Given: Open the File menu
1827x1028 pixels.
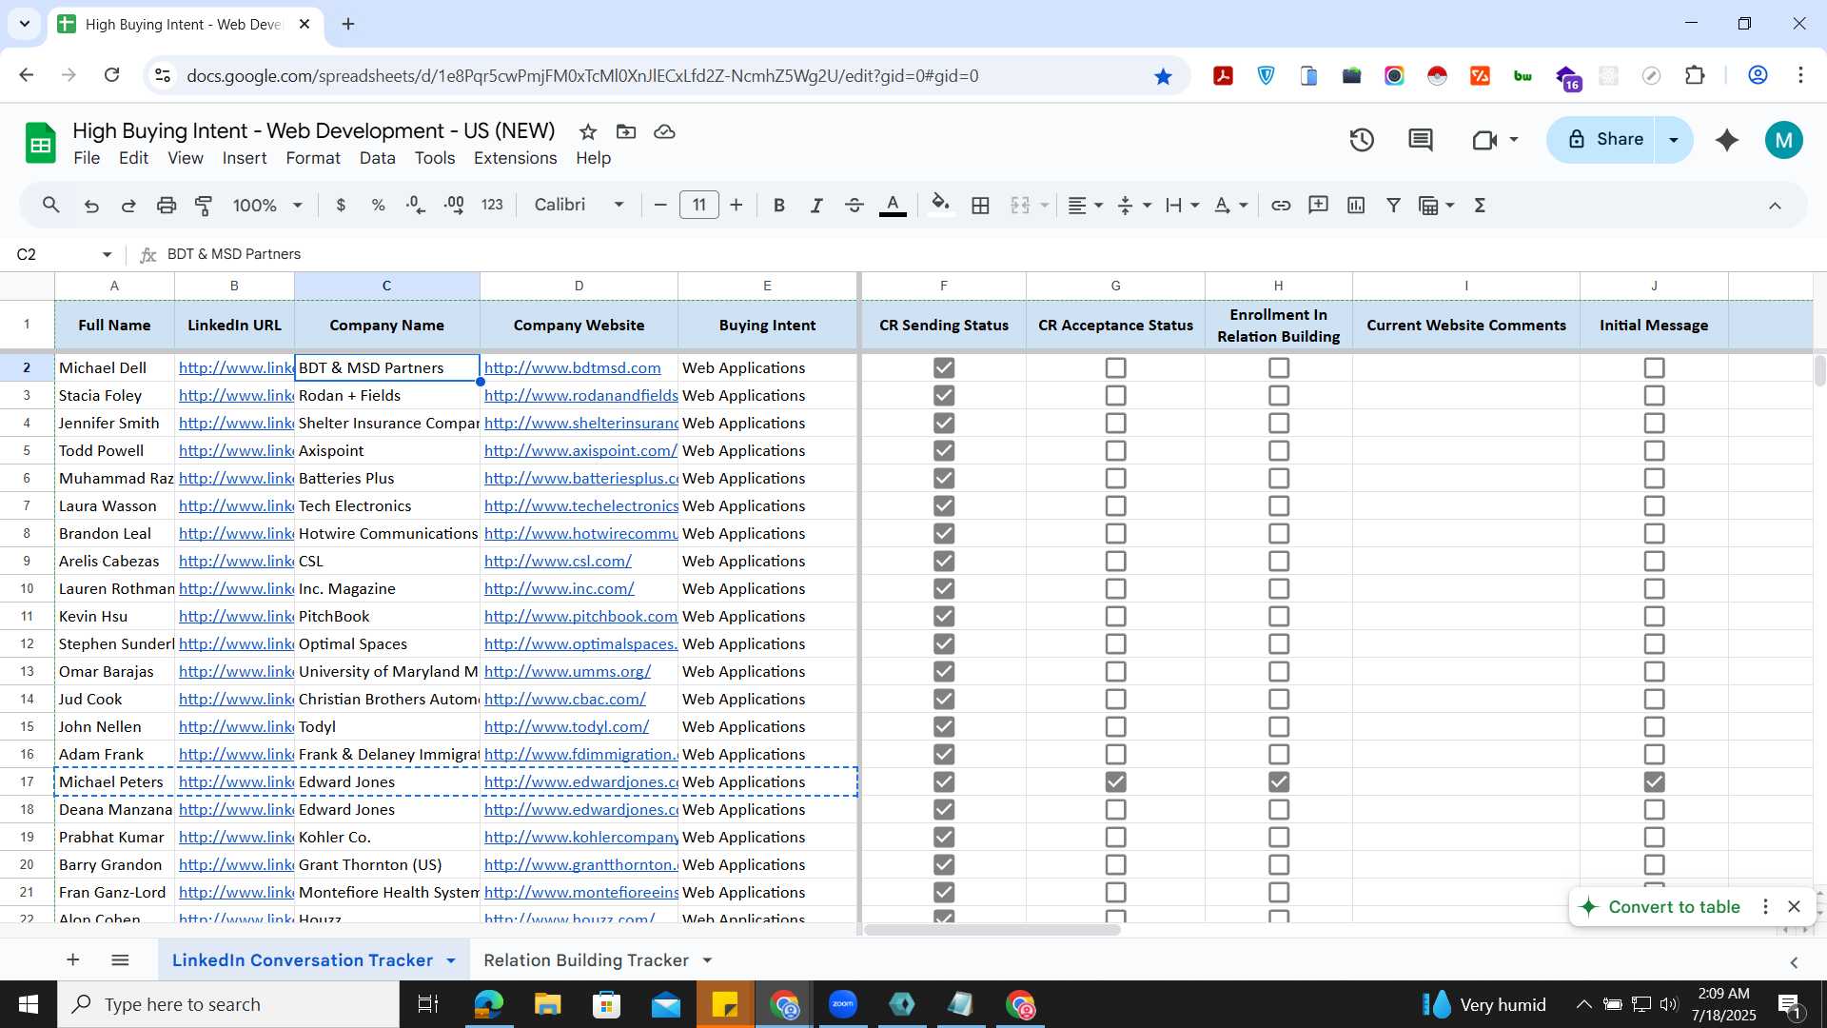Looking at the screenshot, I should tap(87, 158).
